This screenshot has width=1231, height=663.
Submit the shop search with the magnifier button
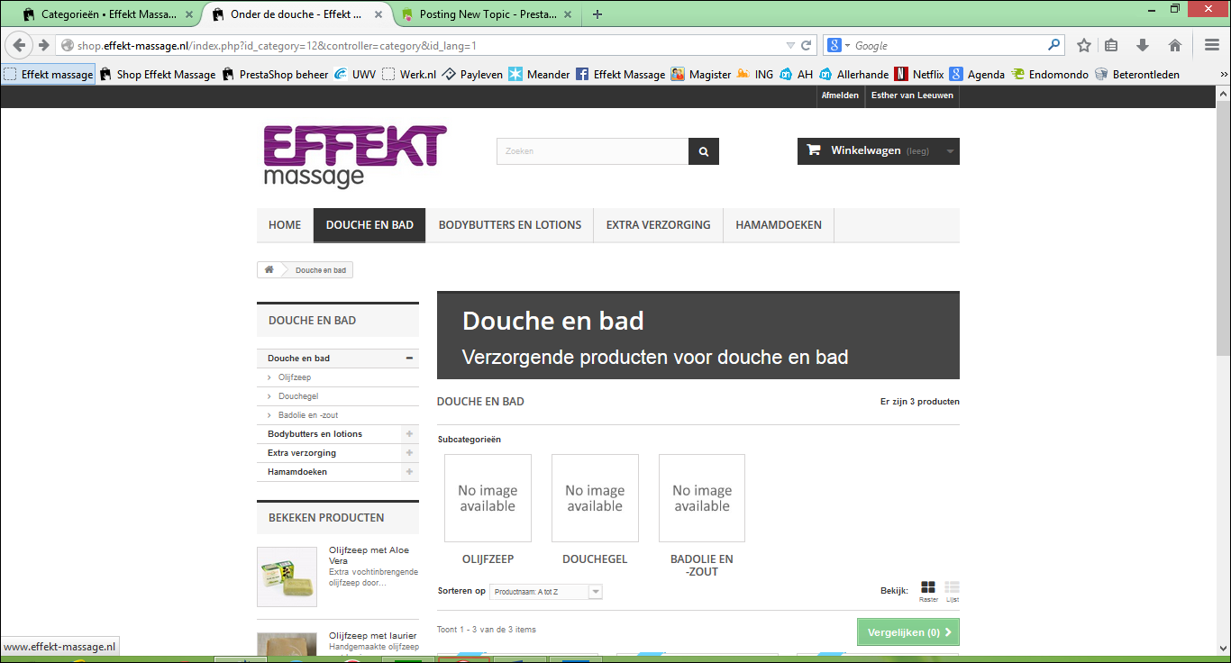click(x=704, y=151)
